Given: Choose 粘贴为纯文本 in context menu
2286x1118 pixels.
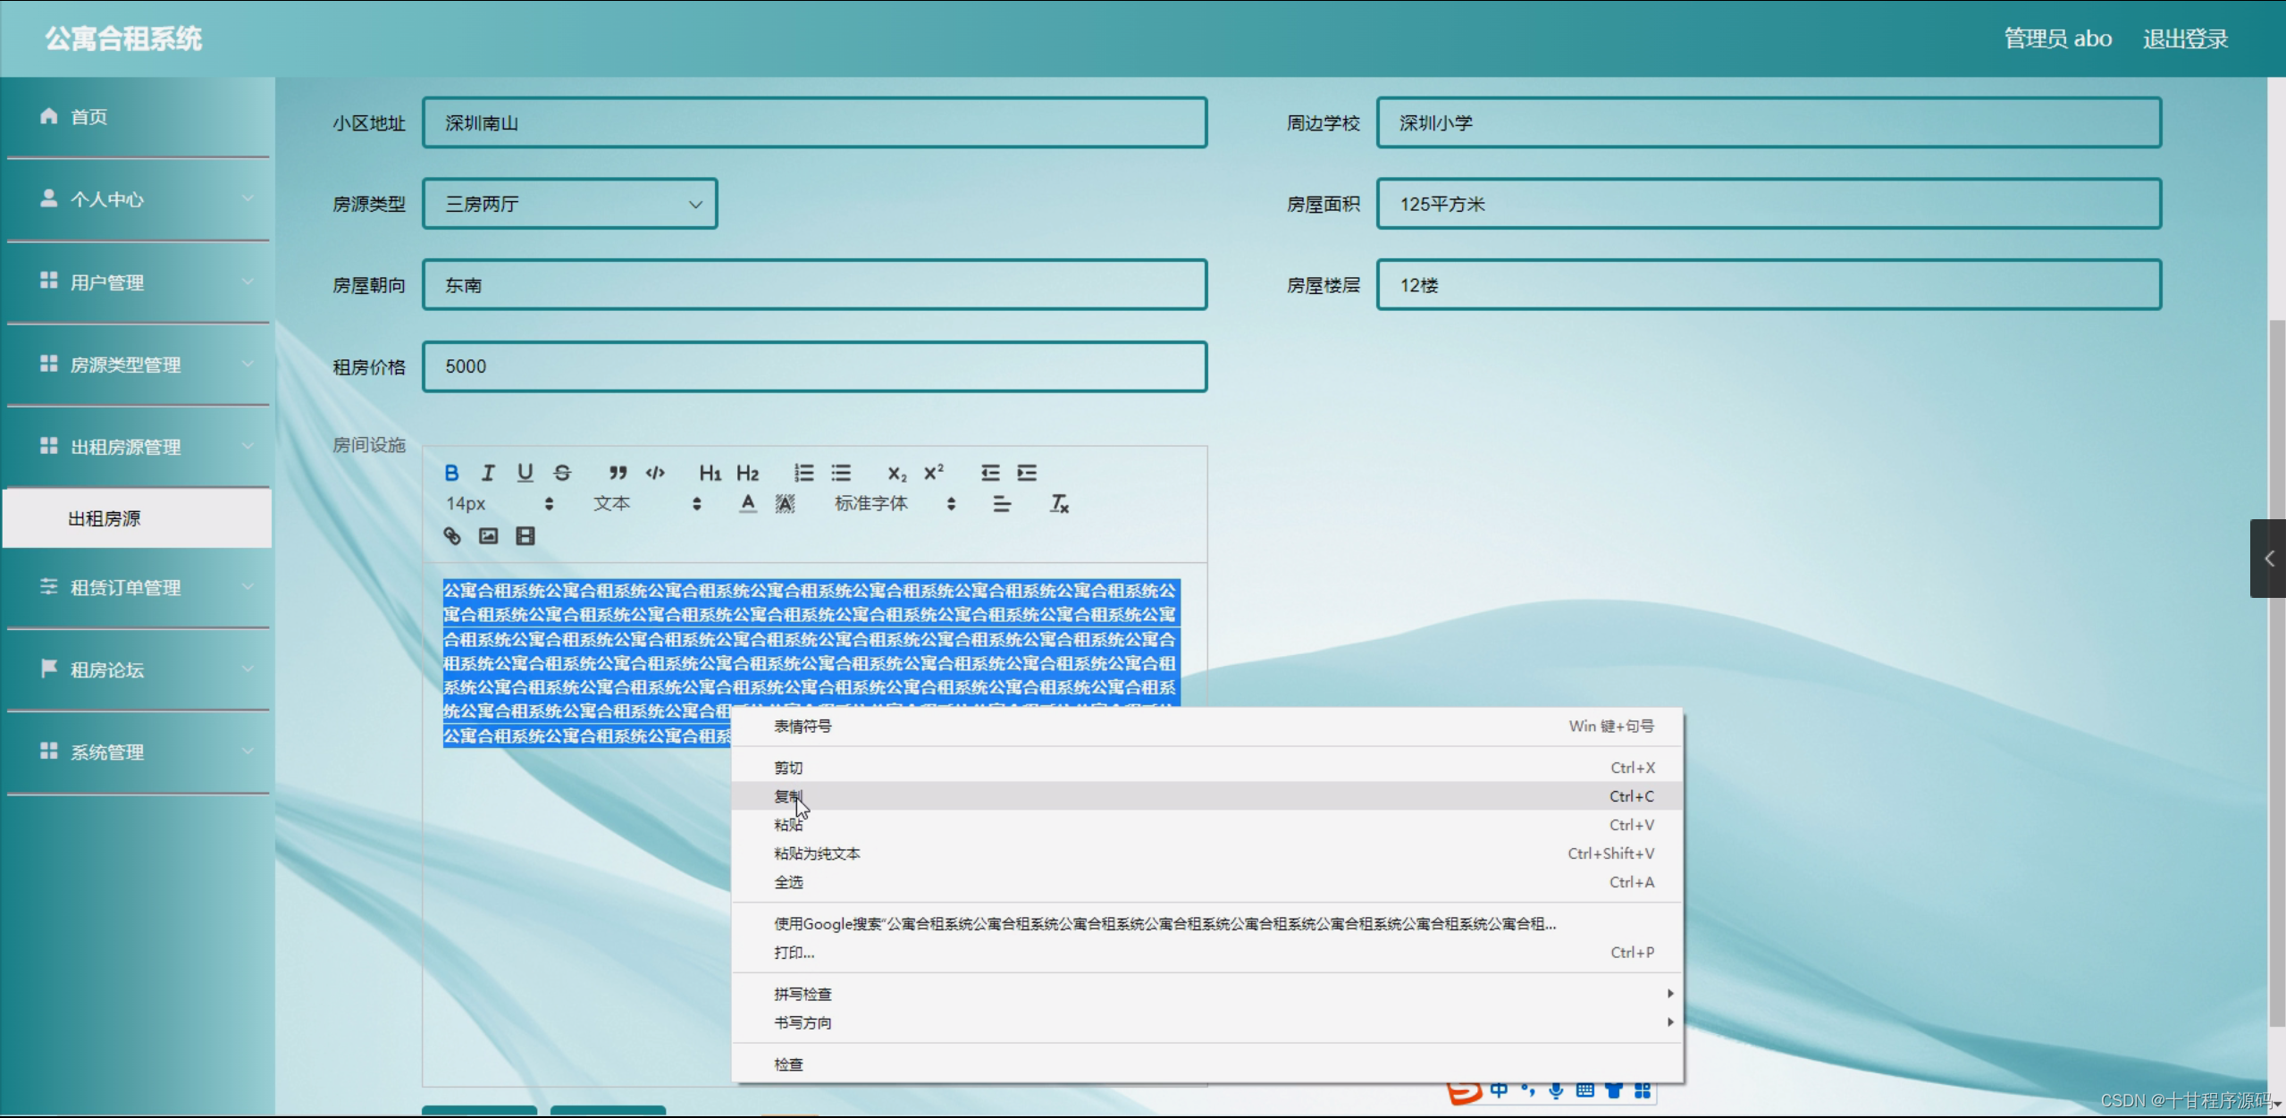Looking at the screenshot, I should (x=1207, y=853).
